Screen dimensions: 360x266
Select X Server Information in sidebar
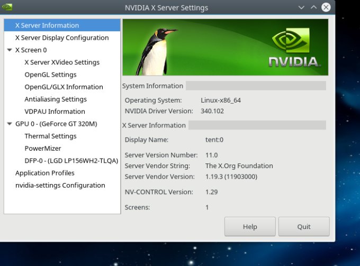point(62,25)
